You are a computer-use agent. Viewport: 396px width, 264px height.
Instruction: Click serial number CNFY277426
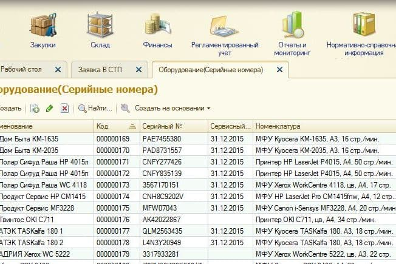click(x=162, y=162)
